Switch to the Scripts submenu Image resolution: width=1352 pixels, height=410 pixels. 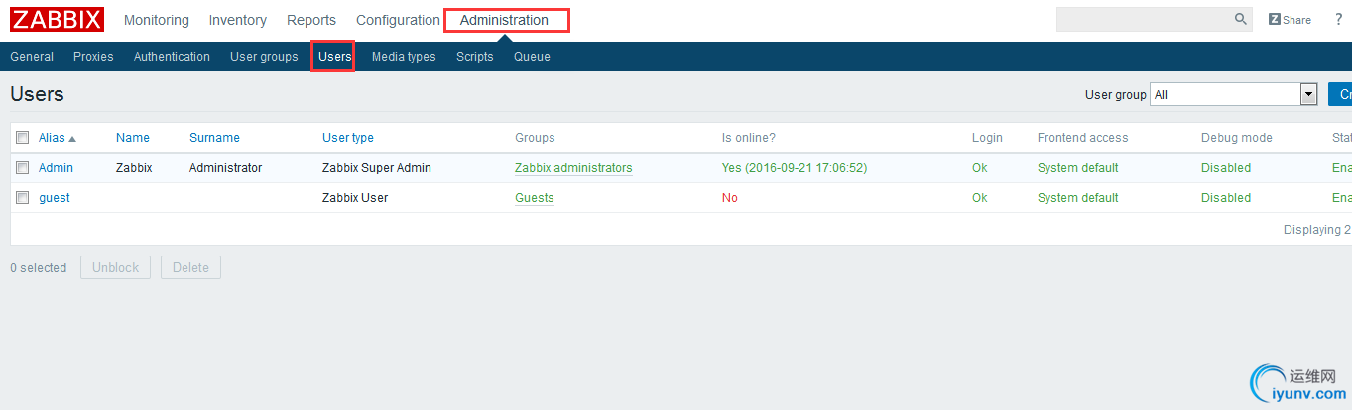tap(475, 57)
